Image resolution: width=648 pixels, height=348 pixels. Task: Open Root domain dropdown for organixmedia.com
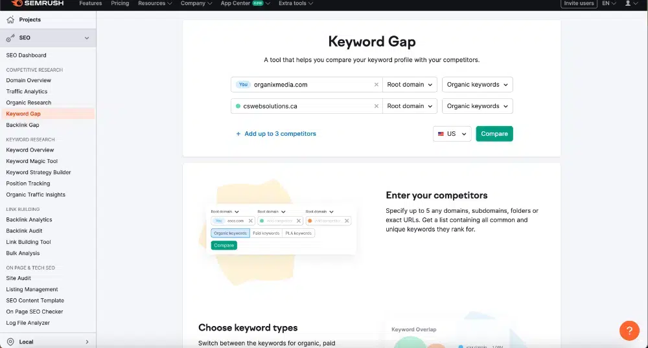(x=410, y=85)
